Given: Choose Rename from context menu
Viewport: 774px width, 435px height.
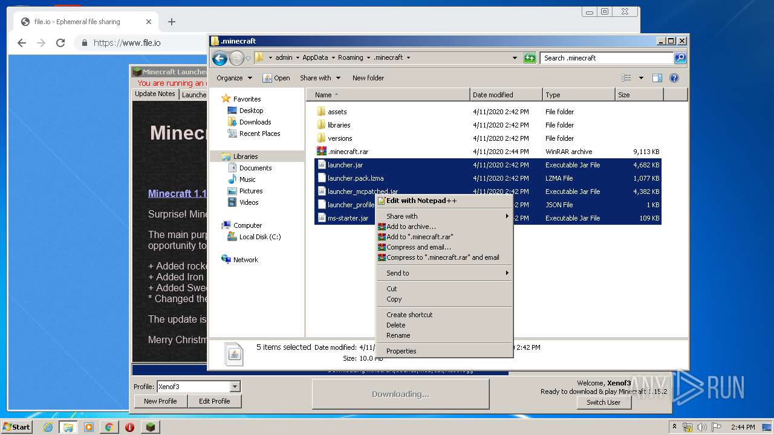Looking at the screenshot, I should (x=444, y=335).
